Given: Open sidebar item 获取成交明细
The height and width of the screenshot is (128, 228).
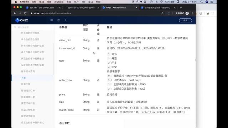Looking at the screenshot, I should (x=28, y=116).
